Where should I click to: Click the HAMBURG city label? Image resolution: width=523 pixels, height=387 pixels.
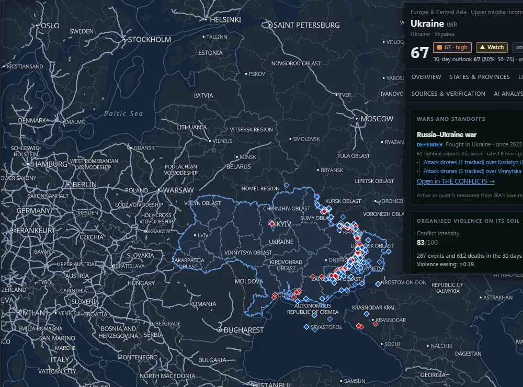(49, 164)
